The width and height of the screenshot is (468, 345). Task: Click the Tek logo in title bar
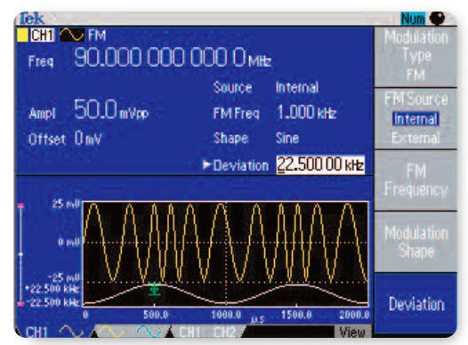(32, 19)
